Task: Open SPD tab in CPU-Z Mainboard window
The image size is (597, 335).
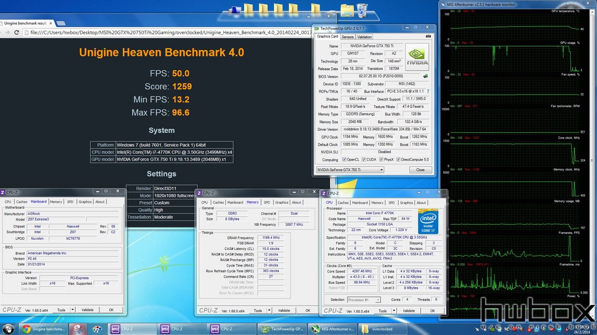Action: pos(70,202)
